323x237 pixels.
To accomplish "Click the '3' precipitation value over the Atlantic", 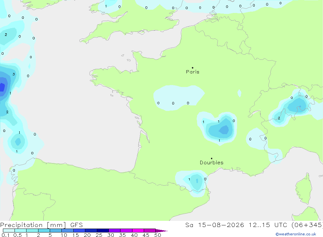I will coord(14,74).
